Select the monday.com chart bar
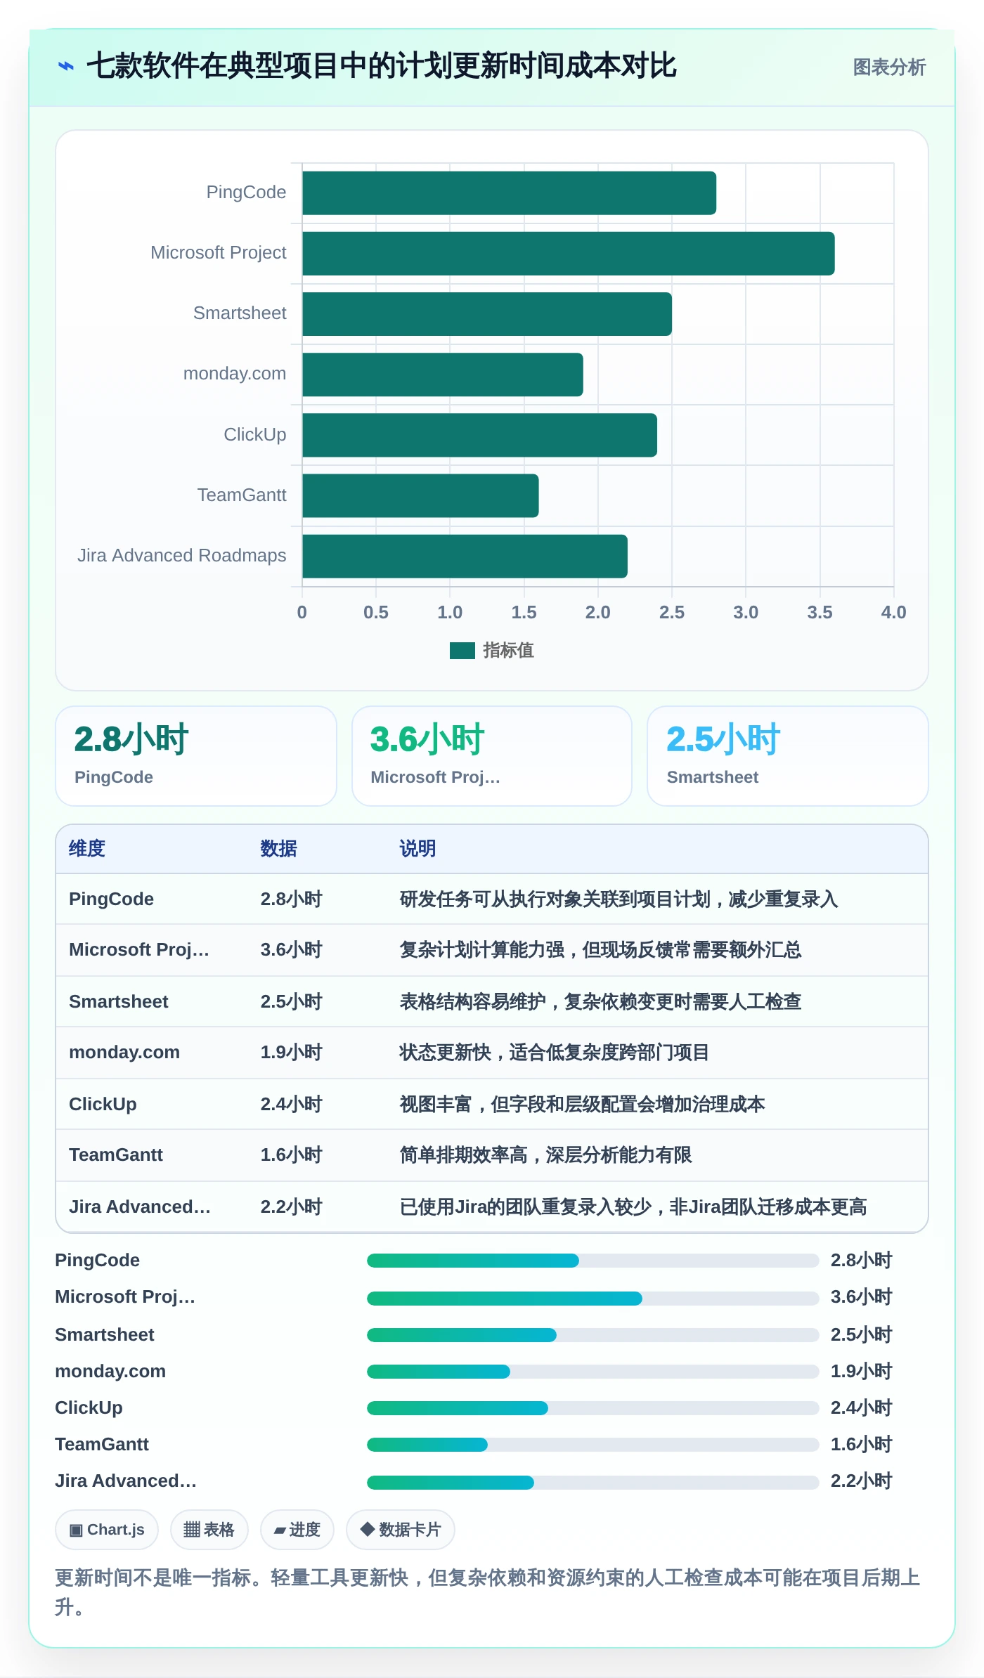Screen dimensions: 984x1678 [x=443, y=375]
